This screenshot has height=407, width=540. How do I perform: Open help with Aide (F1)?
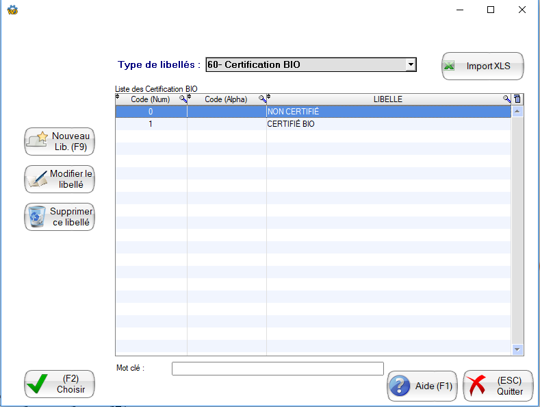point(422,386)
